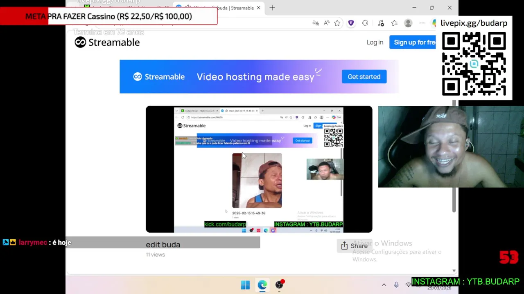This screenshot has width=524, height=294.
Task: Select the Streamable tab in the browser
Action: [218, 8]
